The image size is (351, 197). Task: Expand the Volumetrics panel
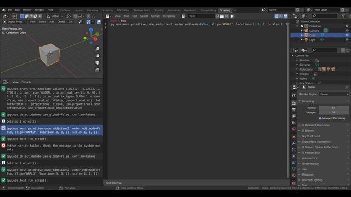(309, 158)
